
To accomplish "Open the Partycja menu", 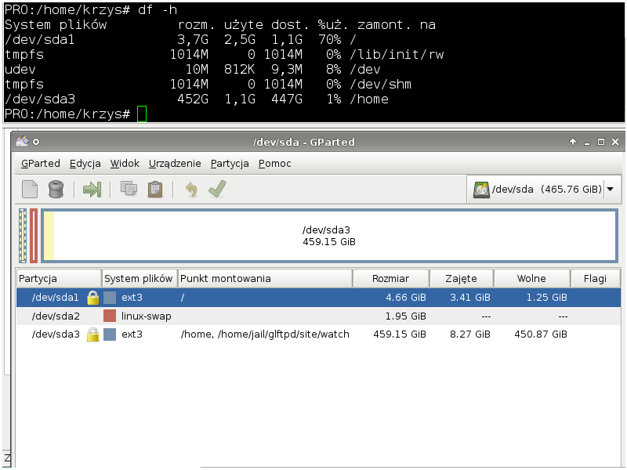I will click(x=230, y=164).
